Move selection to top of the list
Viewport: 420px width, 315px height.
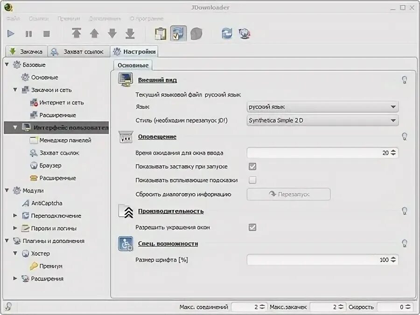click(x=77, y=34)
